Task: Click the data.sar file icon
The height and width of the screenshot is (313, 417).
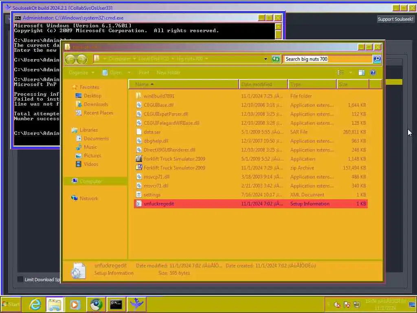Action: [x=139, y=132]
